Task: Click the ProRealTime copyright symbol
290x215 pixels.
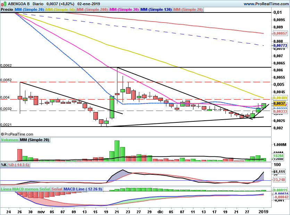Action: [2, 134]
